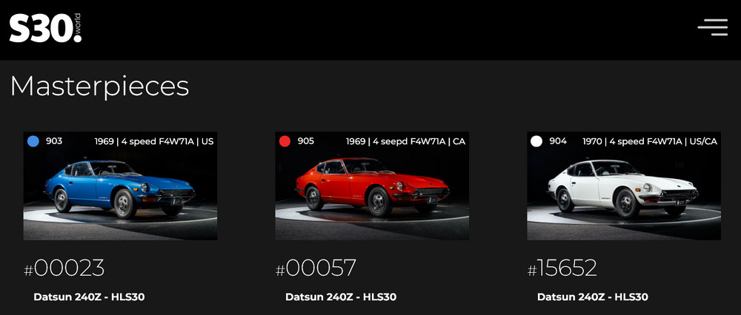741x315 pixels.
Task: Click the 904 paint code text
Action: [x=558, y=141]
